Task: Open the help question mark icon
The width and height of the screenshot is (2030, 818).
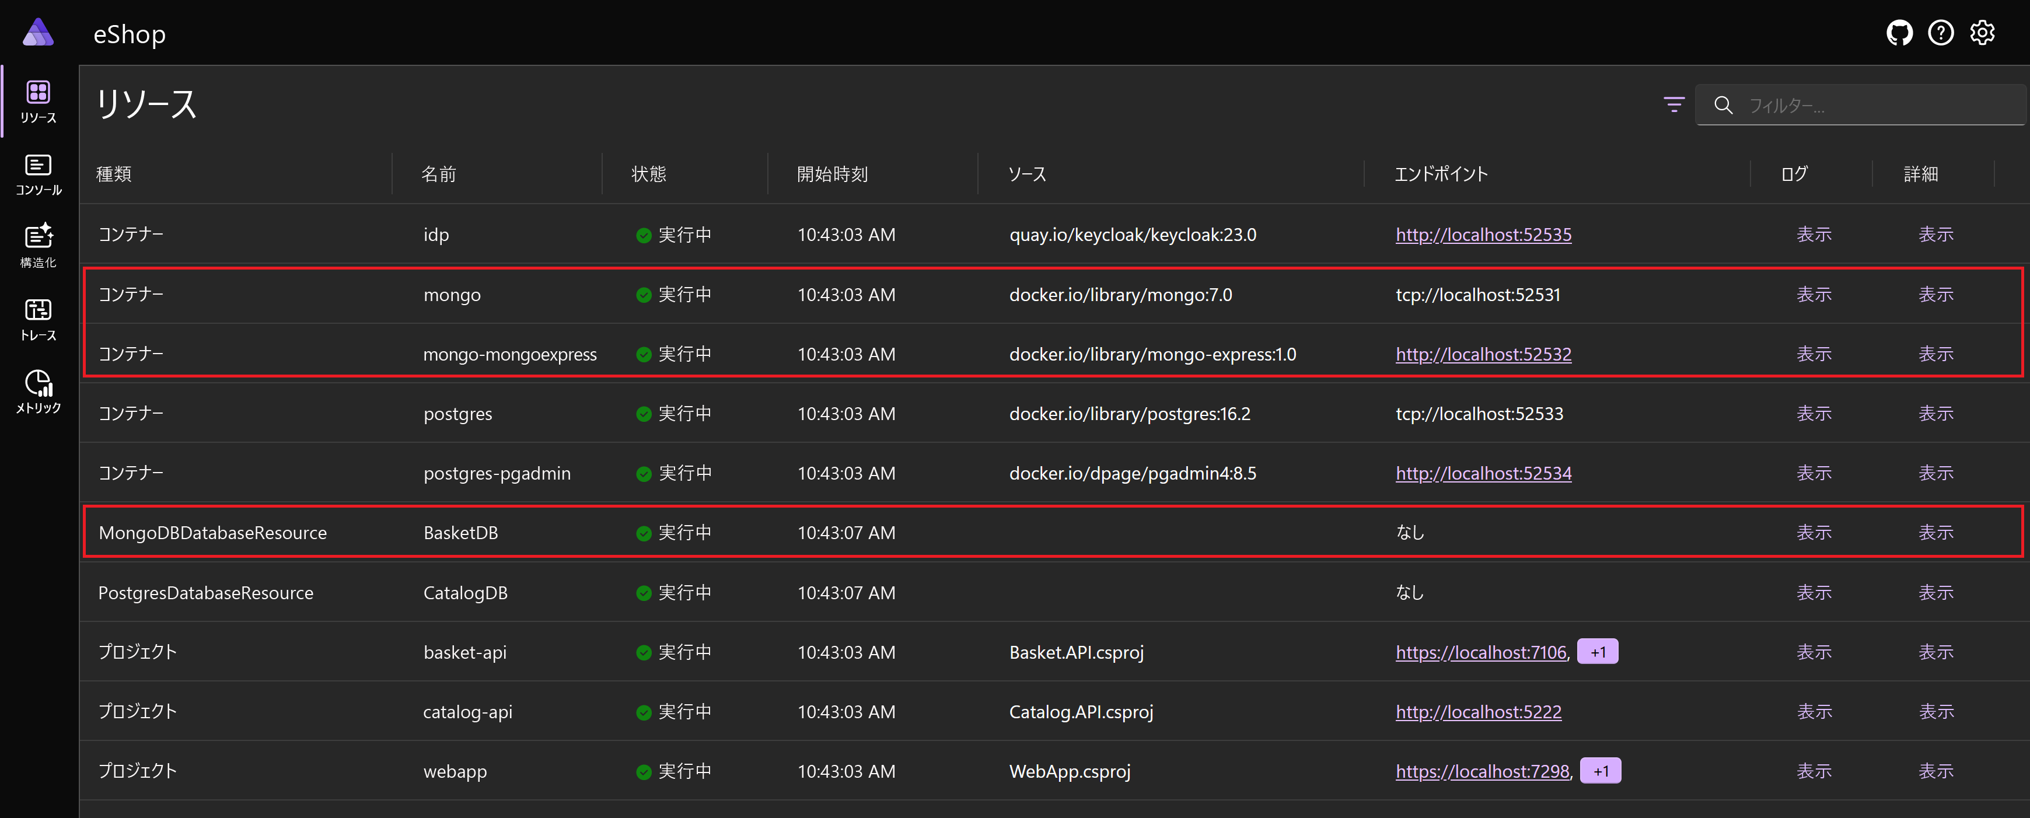Action: pos(1940,33)
